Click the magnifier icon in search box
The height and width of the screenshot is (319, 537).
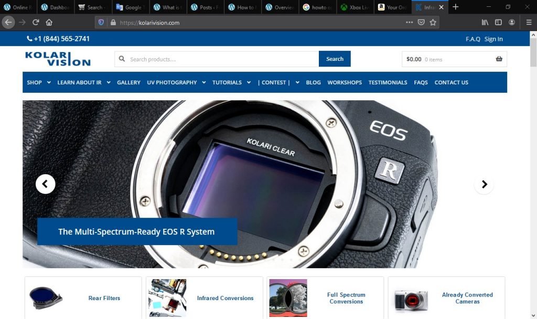tap(122, 59)
